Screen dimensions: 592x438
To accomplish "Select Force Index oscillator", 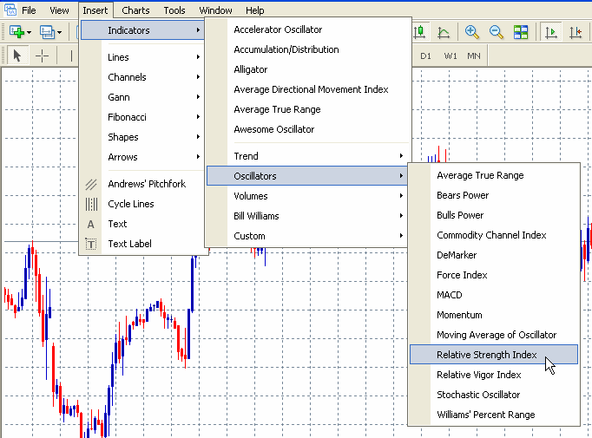I will [494, 276].
